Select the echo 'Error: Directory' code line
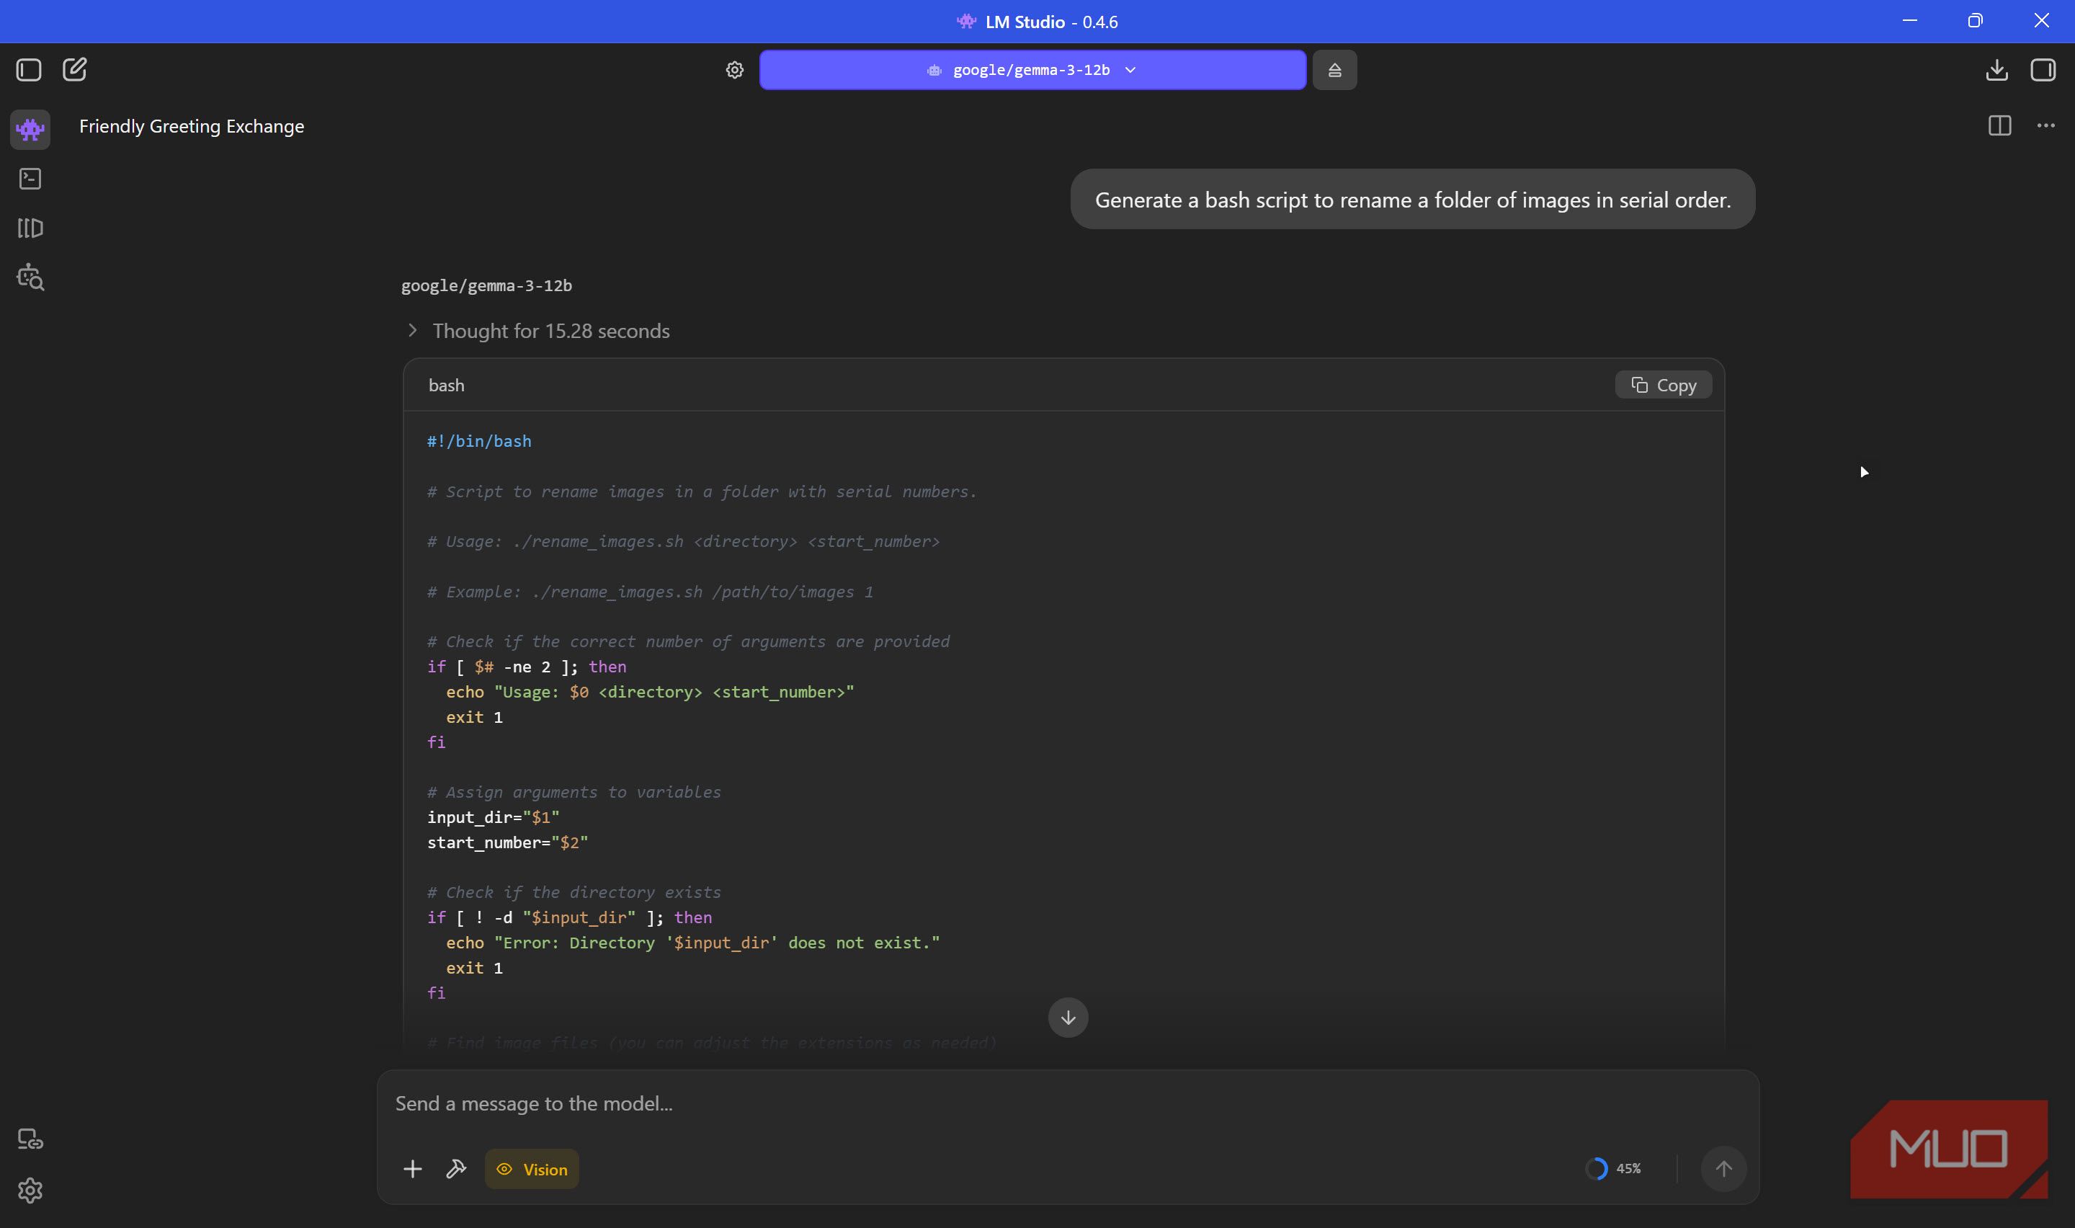The width and height of the screenshot is (2075, 1228). (x=693, y=943)
